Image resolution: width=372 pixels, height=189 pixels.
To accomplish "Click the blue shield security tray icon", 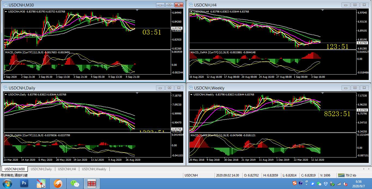I will 325,184.
